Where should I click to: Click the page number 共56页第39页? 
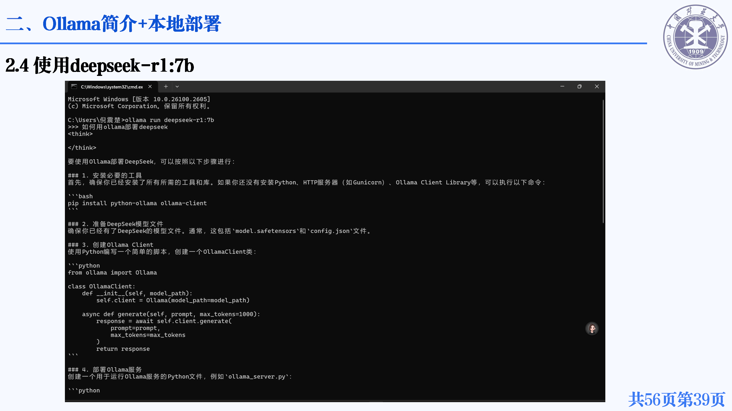(677, 399)
